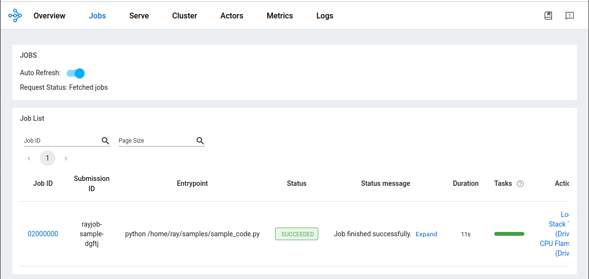The width and height of the screenshot is (589, 279).
Task: Click the Ray logo icon
Action: [15, 16]
